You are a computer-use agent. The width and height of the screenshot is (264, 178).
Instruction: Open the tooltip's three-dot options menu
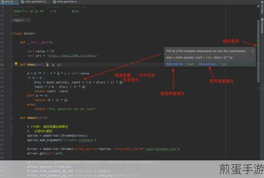[253, 51]
